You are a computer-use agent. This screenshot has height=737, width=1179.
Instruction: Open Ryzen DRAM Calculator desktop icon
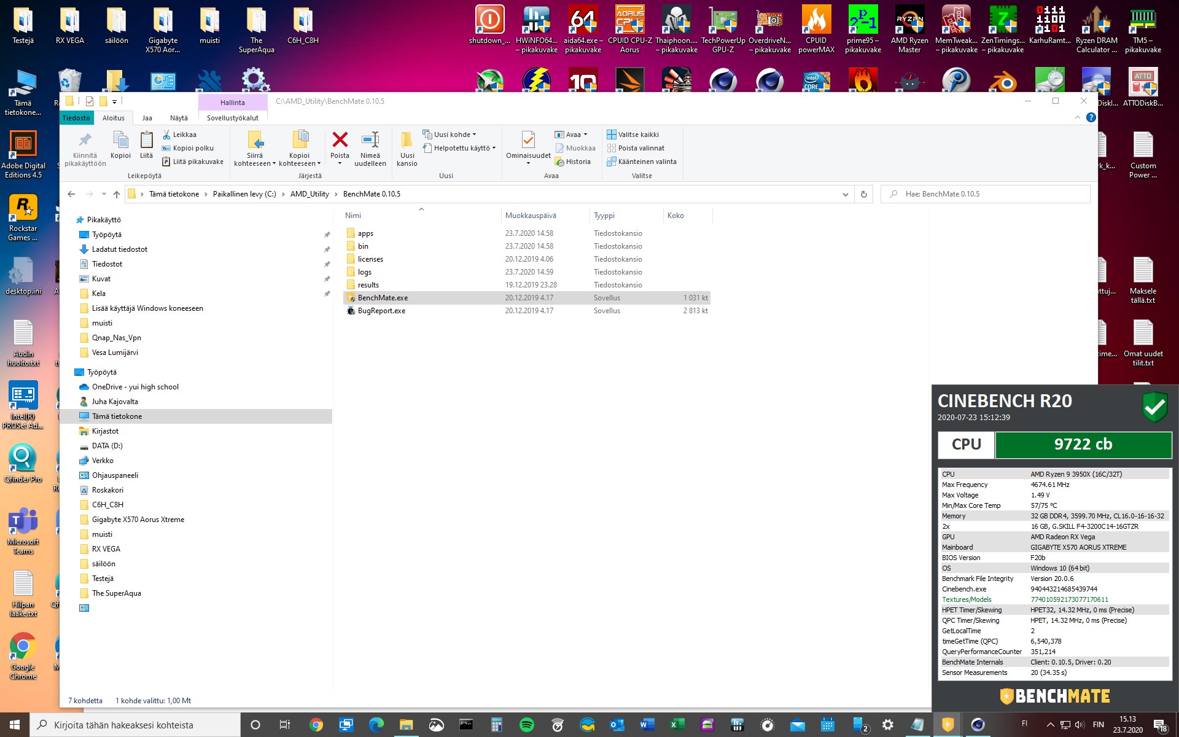(x=1097, y=29)
